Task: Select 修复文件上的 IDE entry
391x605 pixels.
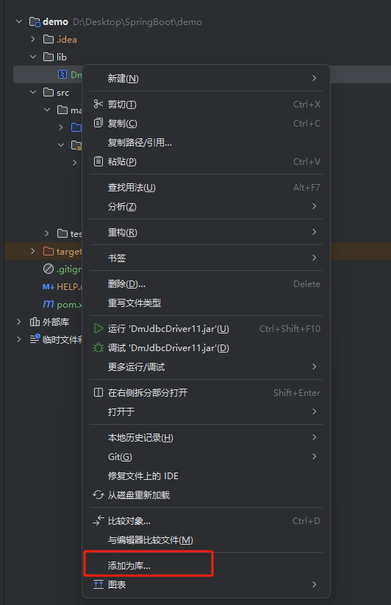Action: [206, 475]
